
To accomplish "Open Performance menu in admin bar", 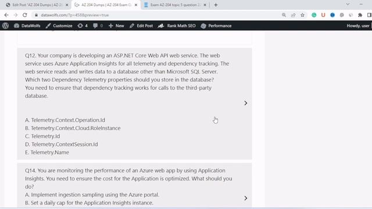I will 216,26.
